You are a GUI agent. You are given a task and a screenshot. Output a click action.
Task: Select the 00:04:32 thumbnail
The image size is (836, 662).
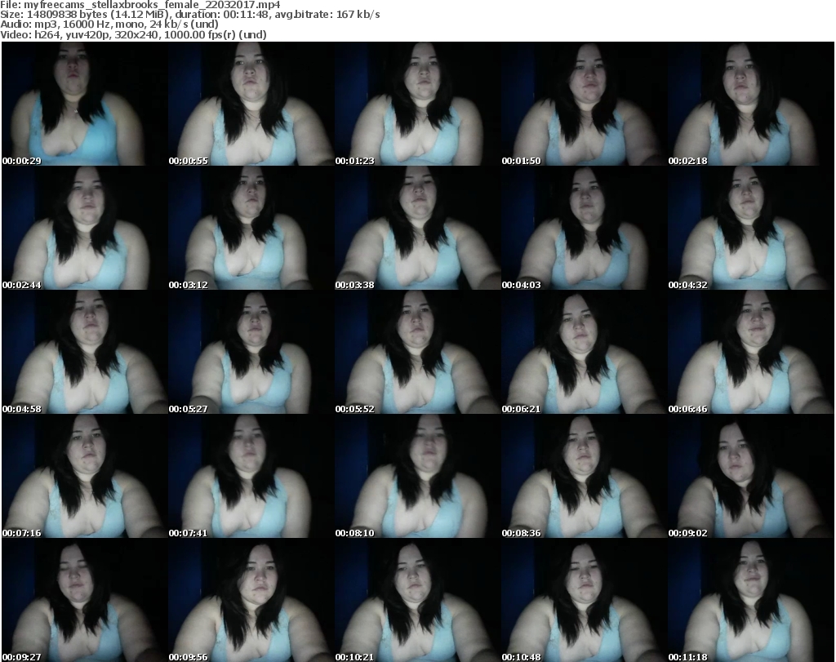pyautogui.click(x=751, y=228)
